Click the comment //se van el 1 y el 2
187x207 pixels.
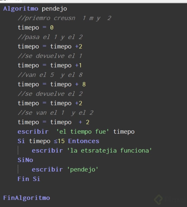click(x=56, y=113)
